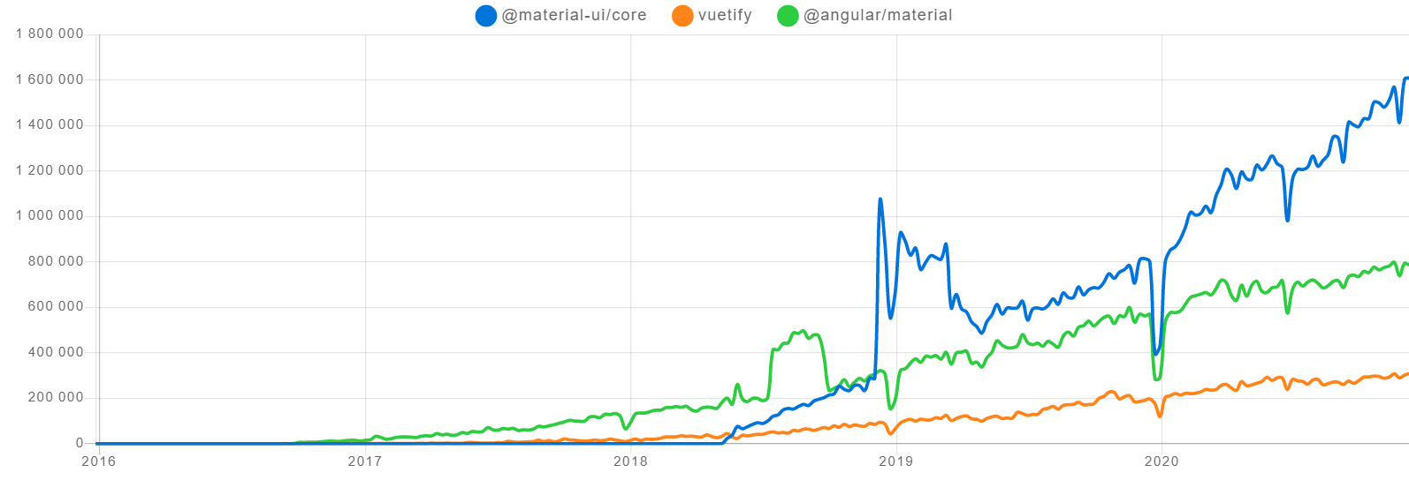Click the orange vuetify legend circle

click(x=682, y=16)
